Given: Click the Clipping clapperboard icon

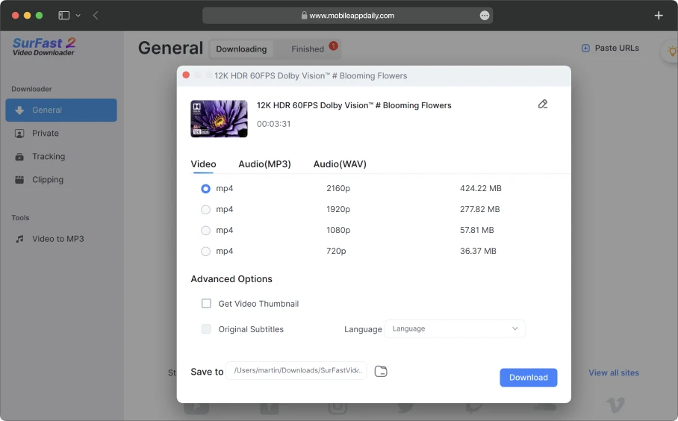Looking at the screenshot, I should click(x=19, y=180).
